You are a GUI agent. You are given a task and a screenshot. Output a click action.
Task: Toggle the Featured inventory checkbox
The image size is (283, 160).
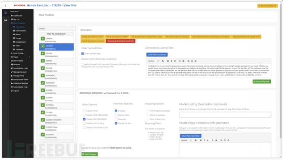click(116, 119)
